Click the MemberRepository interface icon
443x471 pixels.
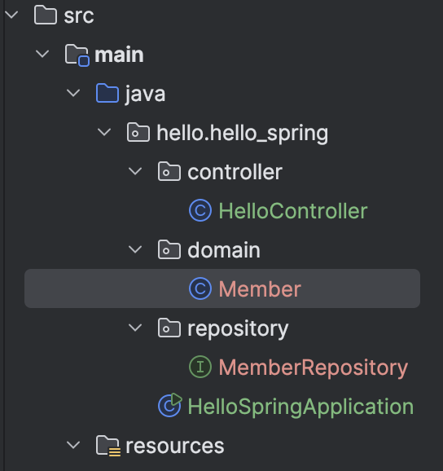[200, 367]
